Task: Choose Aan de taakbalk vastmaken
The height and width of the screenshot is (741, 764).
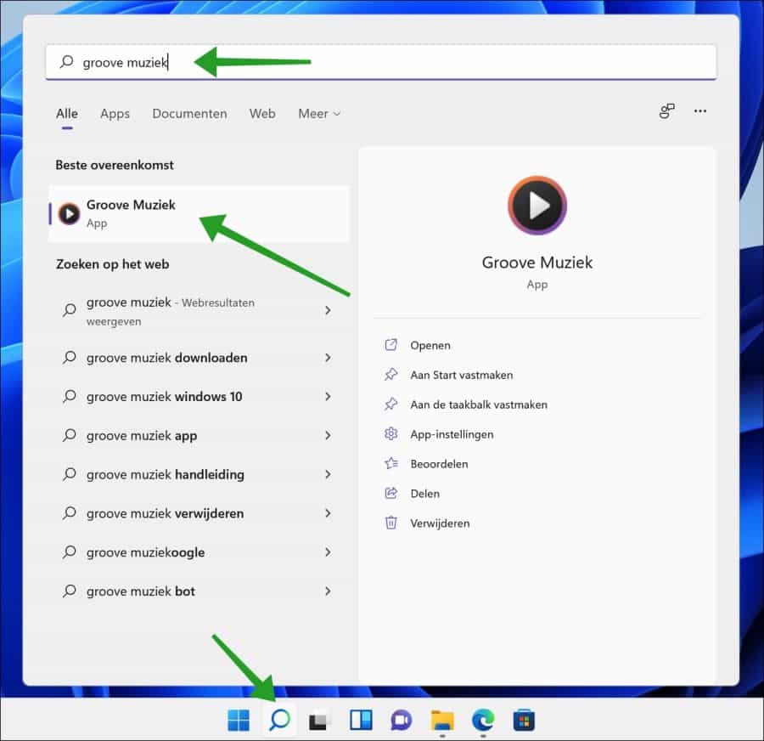Action: [479, 404]
